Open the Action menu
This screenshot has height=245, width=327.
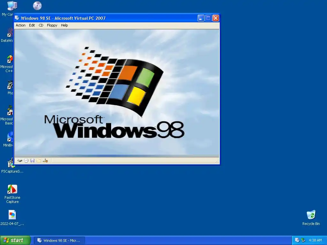(20, 25)
